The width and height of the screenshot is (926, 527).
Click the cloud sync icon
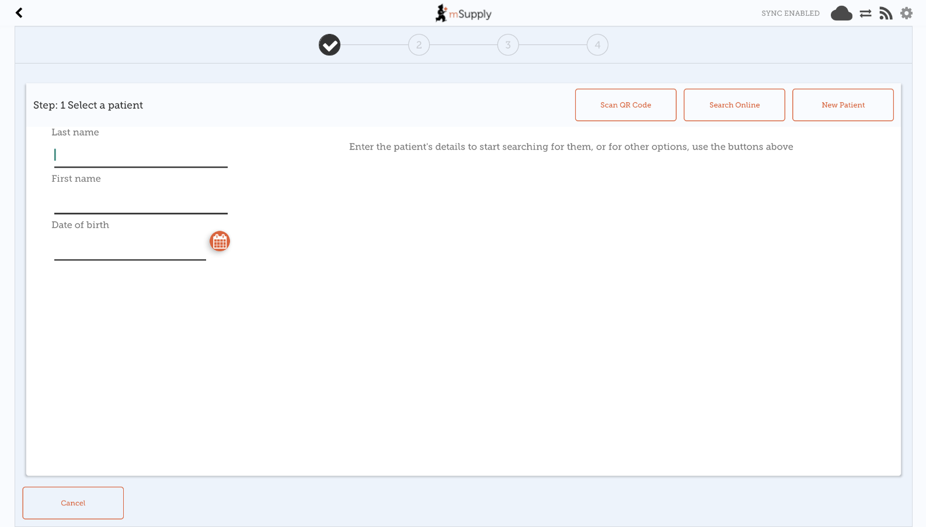tap(841, 13)
